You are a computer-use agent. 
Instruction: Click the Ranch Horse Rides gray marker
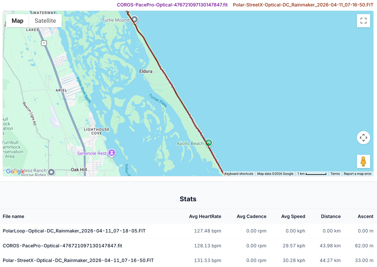(51, 172)
